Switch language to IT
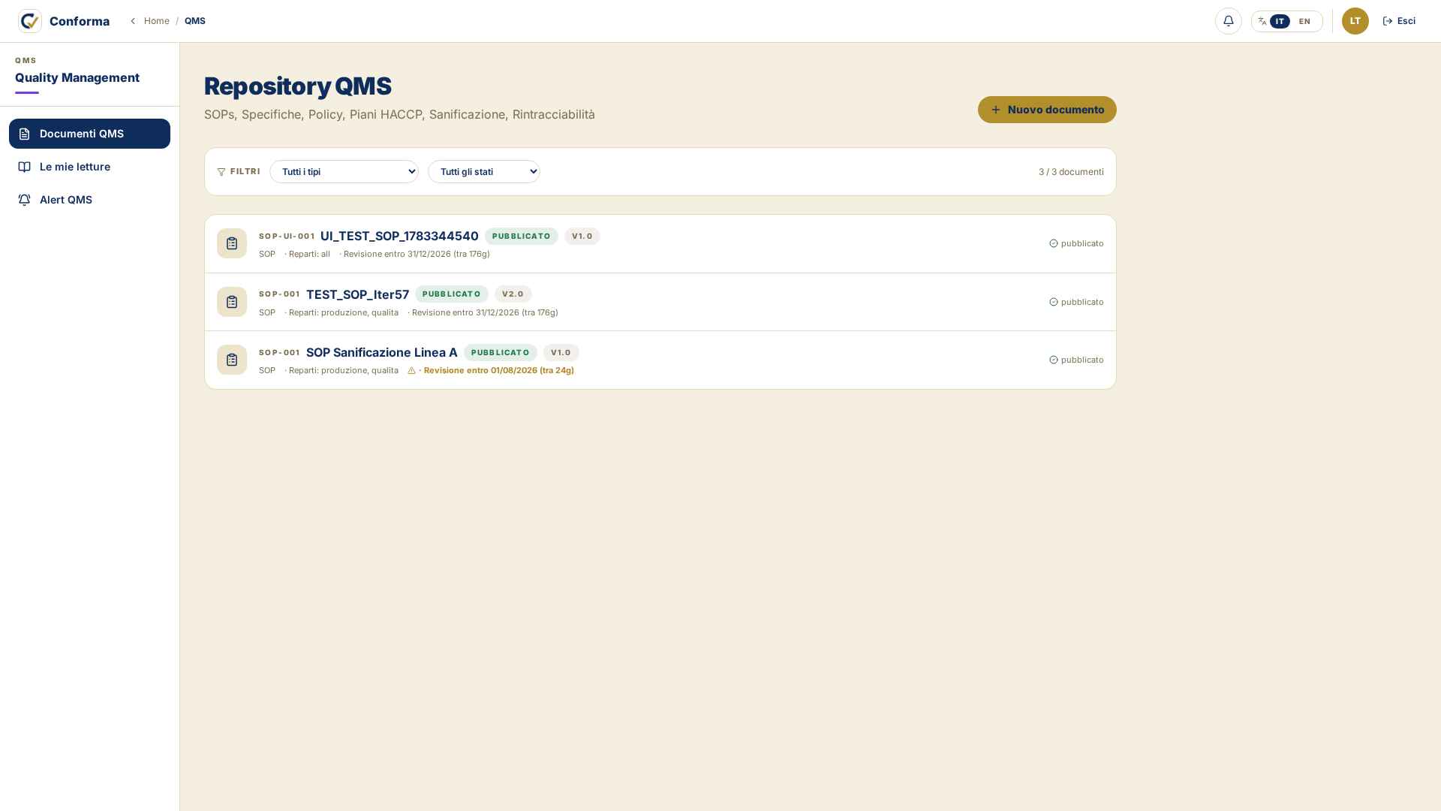Image resolution: width=1441 pixels, height=811 pixels. [1280, 21]
